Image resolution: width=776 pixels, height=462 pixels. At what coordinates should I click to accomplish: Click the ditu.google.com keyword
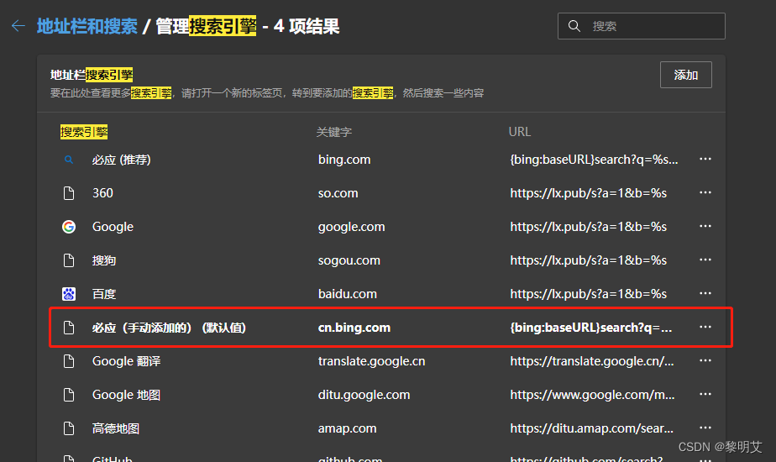pos(364,395)
